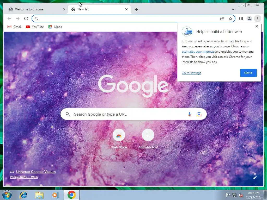Click the Got it button

pyautogui.click(x=248, y=73)
